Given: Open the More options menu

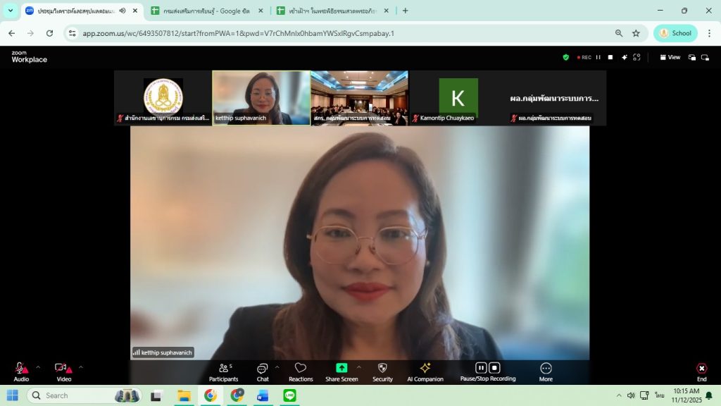Looking at the screenshot, I should coord(546,371).
